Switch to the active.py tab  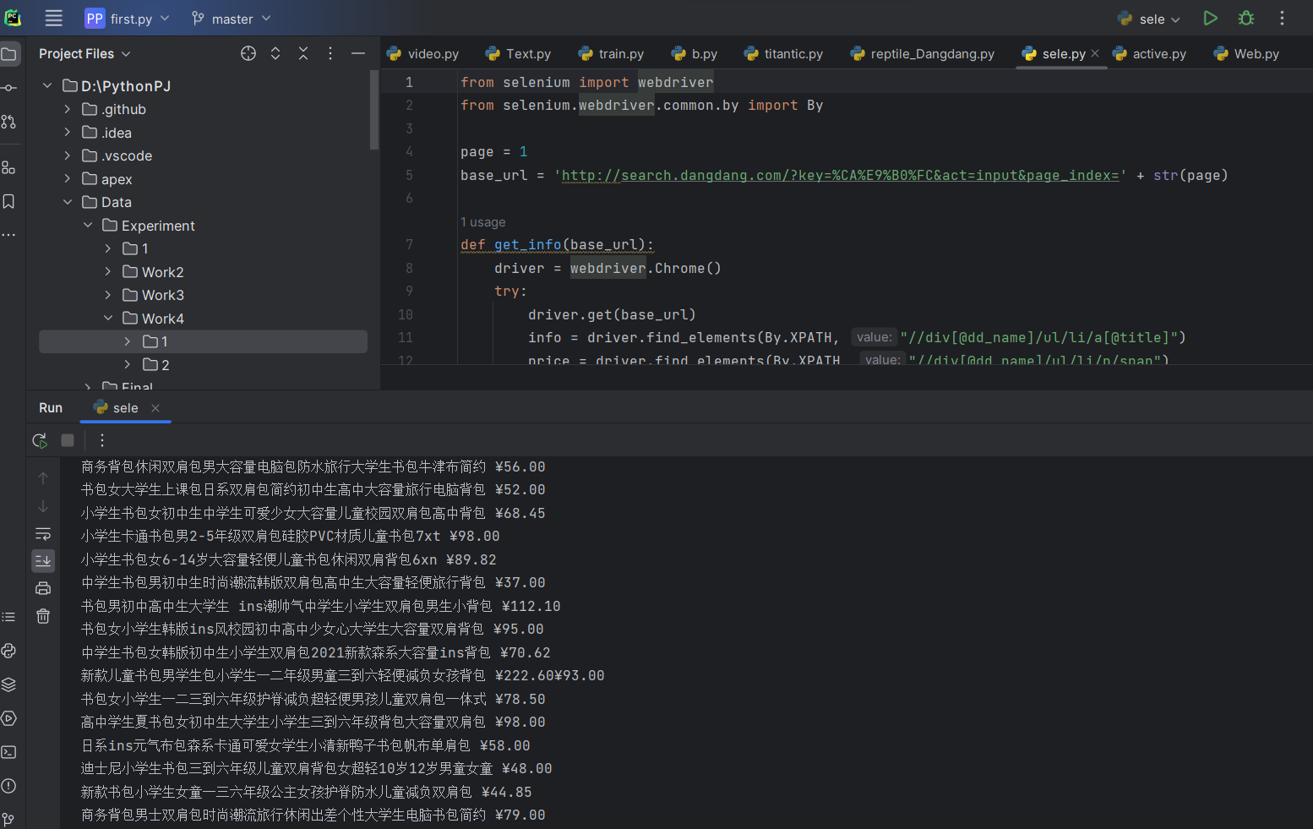[x=1149, y=53]
